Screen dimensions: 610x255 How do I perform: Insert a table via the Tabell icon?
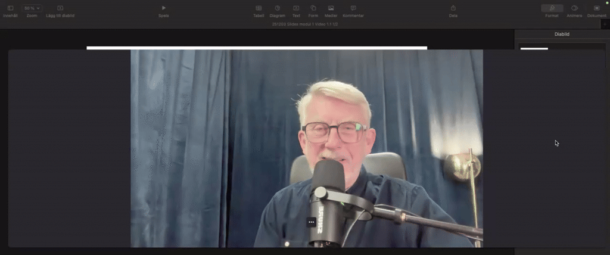259,8
